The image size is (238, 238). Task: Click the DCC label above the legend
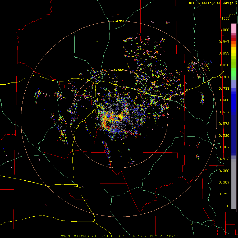coord(232,16)
